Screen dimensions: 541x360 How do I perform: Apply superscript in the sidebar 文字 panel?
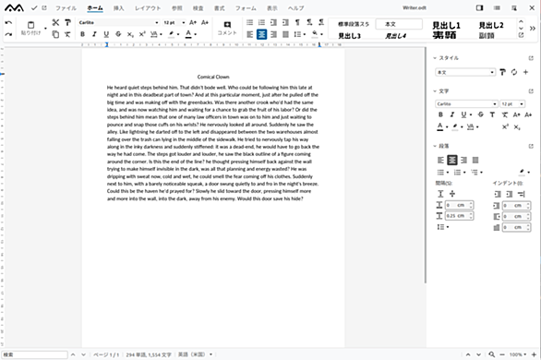coord(505,126)
